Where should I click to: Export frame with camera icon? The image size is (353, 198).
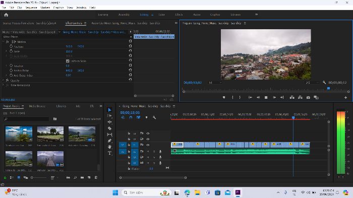[308, 97]
